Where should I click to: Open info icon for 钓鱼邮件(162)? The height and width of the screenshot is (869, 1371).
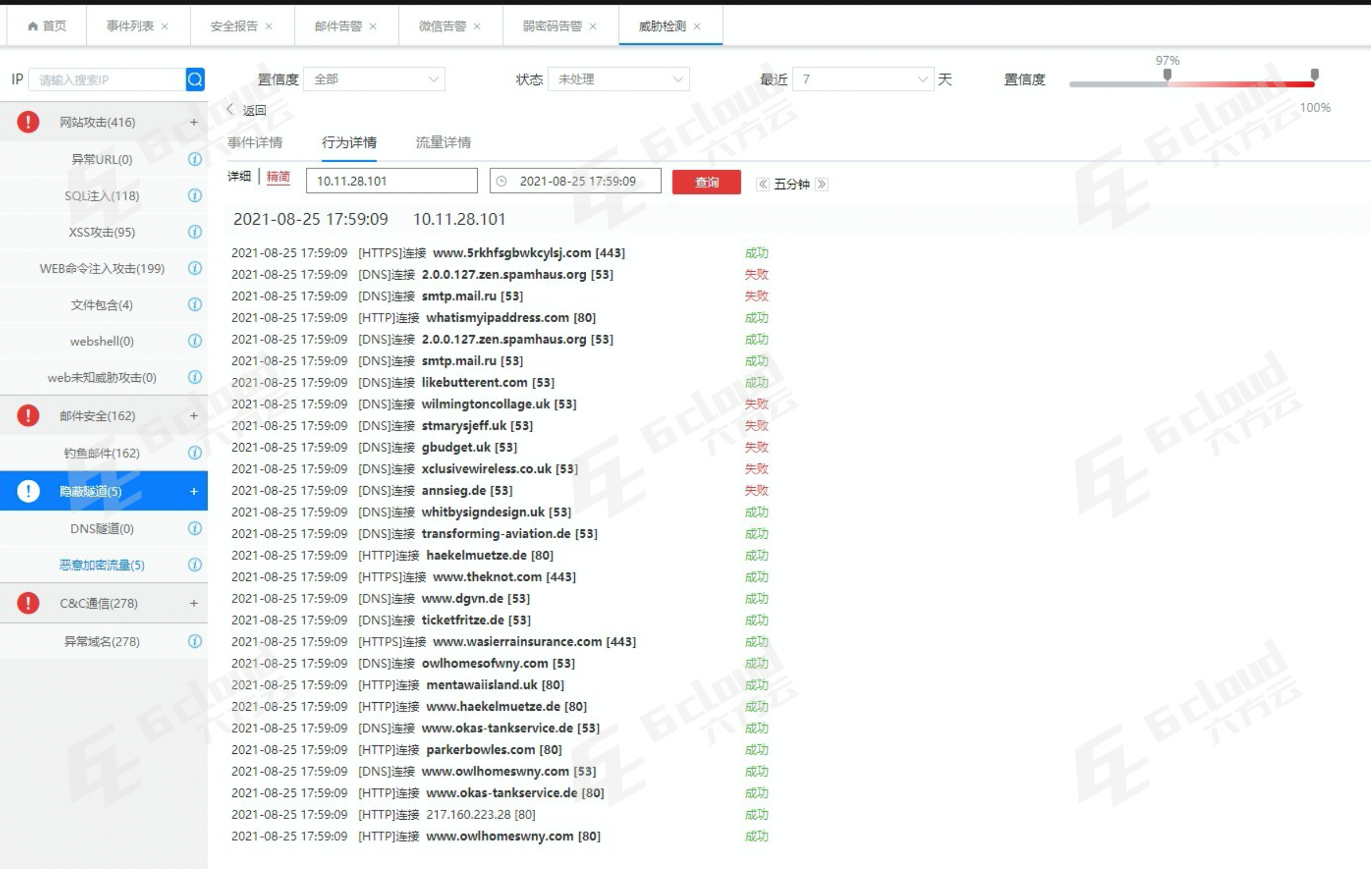tap(195, 453)
